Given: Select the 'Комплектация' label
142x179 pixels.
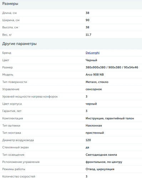Looking at the screenshot, I should click(12, 118).
